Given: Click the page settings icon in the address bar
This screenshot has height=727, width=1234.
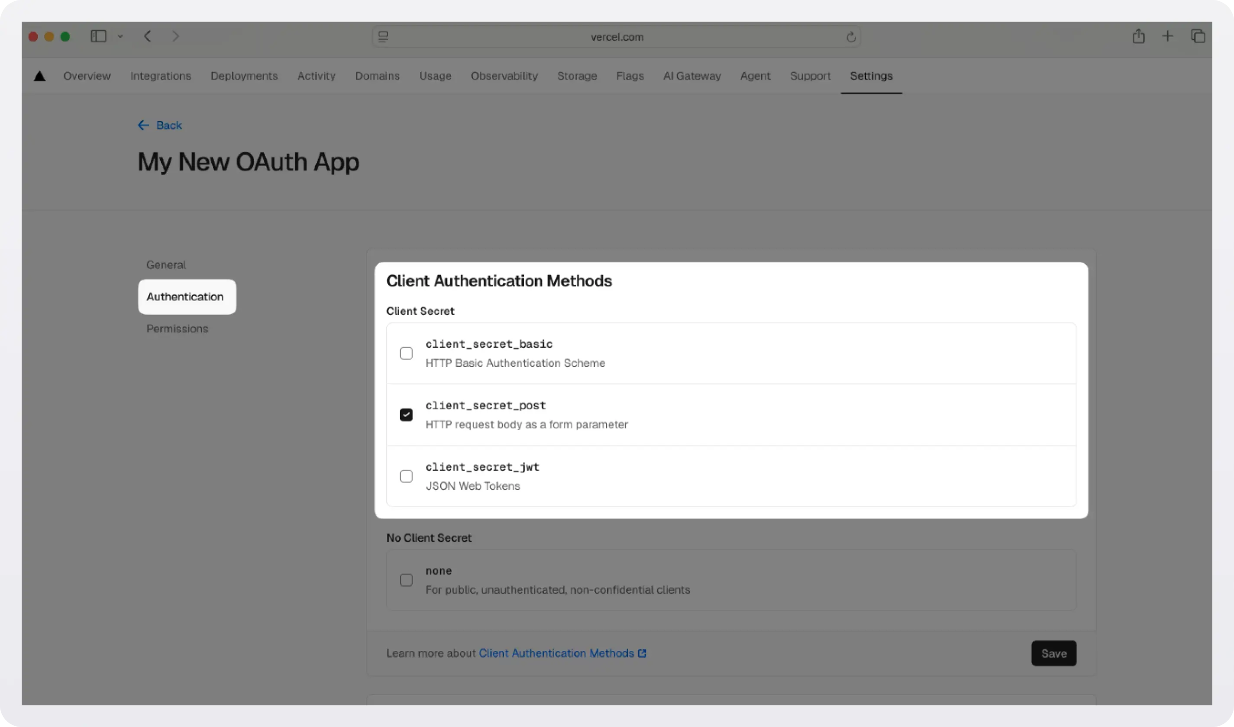Looking at the screenshot, I should click(383, 36).
